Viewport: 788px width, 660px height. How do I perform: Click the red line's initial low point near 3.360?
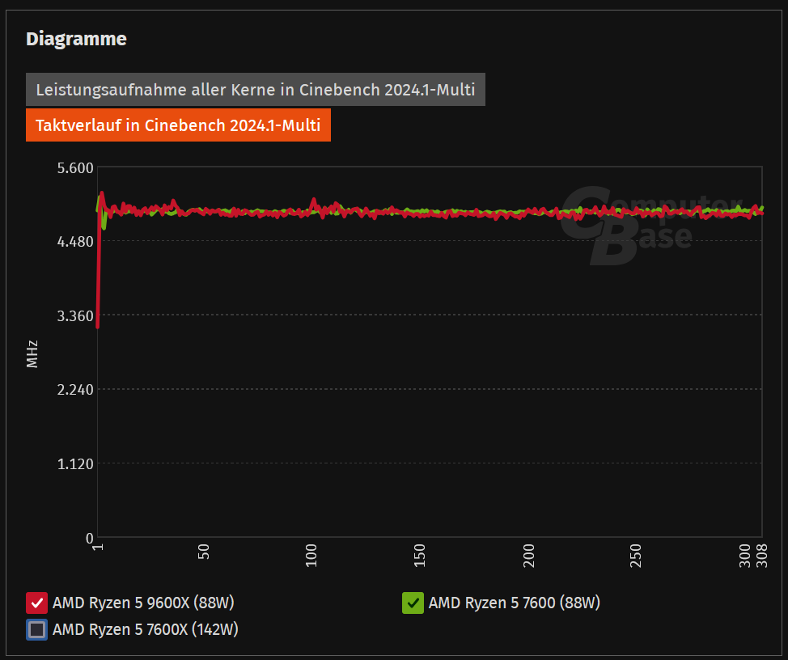(98, 327)
